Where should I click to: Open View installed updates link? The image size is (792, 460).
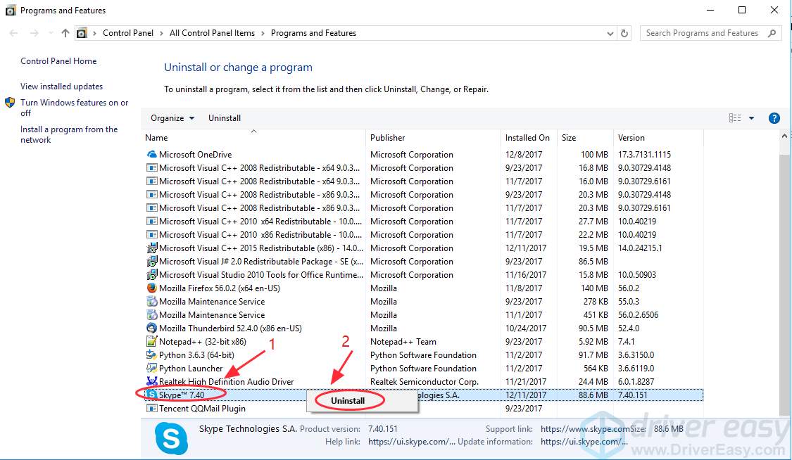tap(61, 87)
